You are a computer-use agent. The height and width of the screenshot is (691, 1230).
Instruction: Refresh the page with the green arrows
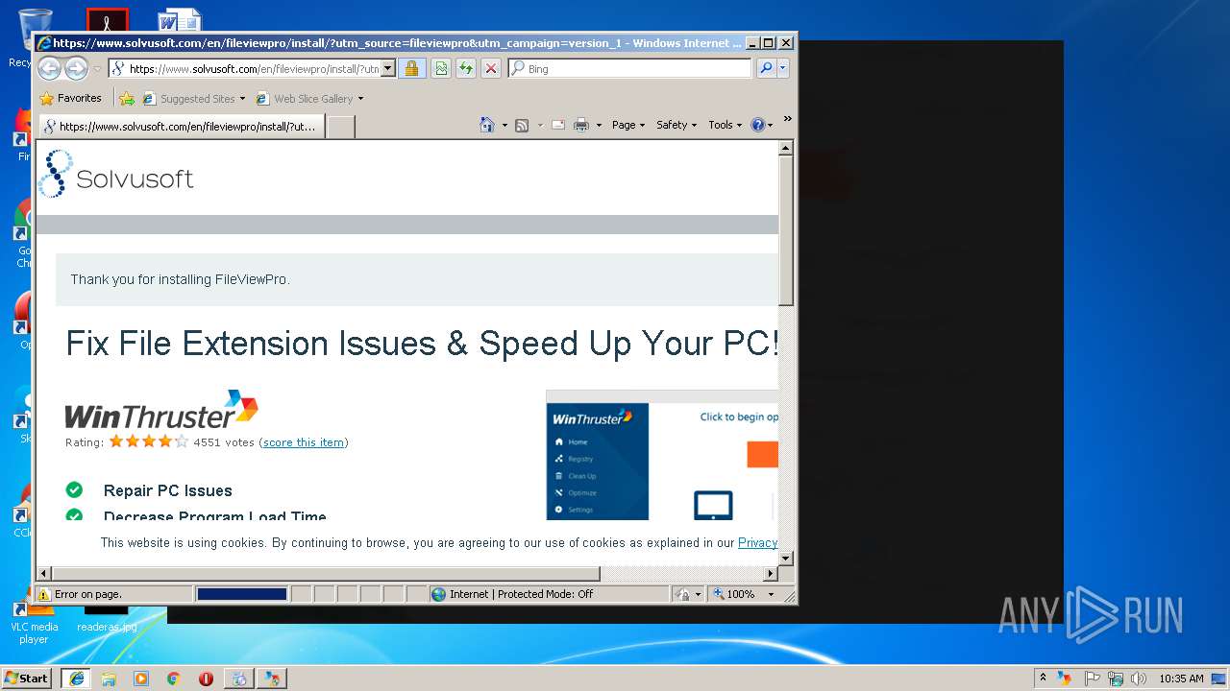coord(465,68)
